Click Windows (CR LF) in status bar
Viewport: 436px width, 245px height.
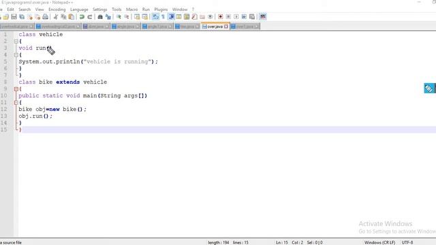(x=379, y=242)
